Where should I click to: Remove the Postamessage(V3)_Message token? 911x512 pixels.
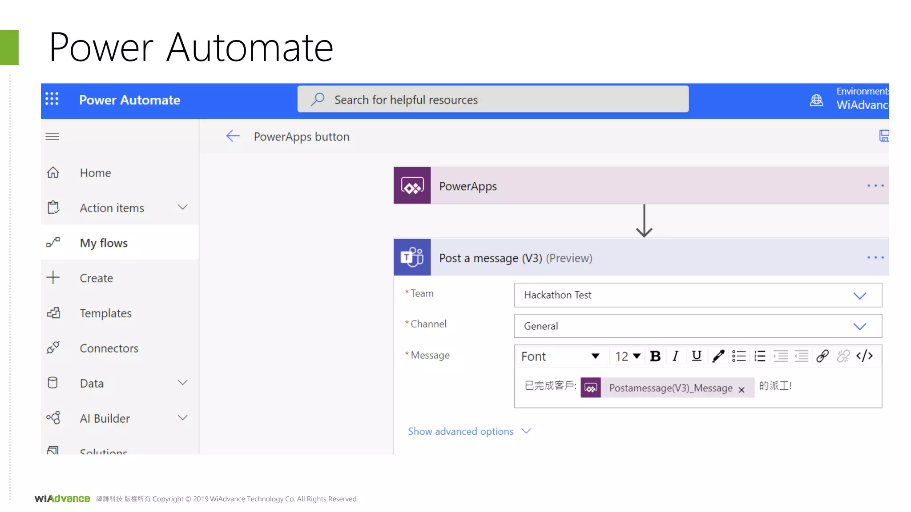pyautogui.click(x=742, y=390)
